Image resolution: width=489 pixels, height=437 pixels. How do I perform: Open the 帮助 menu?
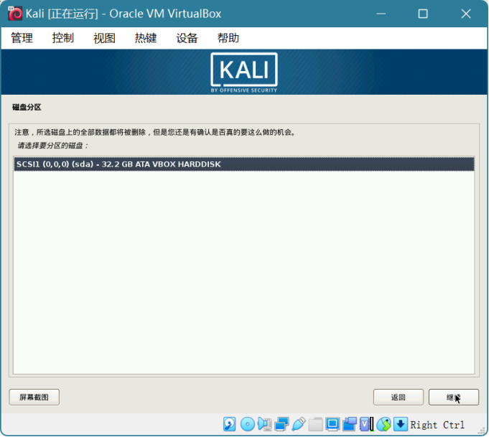point(228,38)
